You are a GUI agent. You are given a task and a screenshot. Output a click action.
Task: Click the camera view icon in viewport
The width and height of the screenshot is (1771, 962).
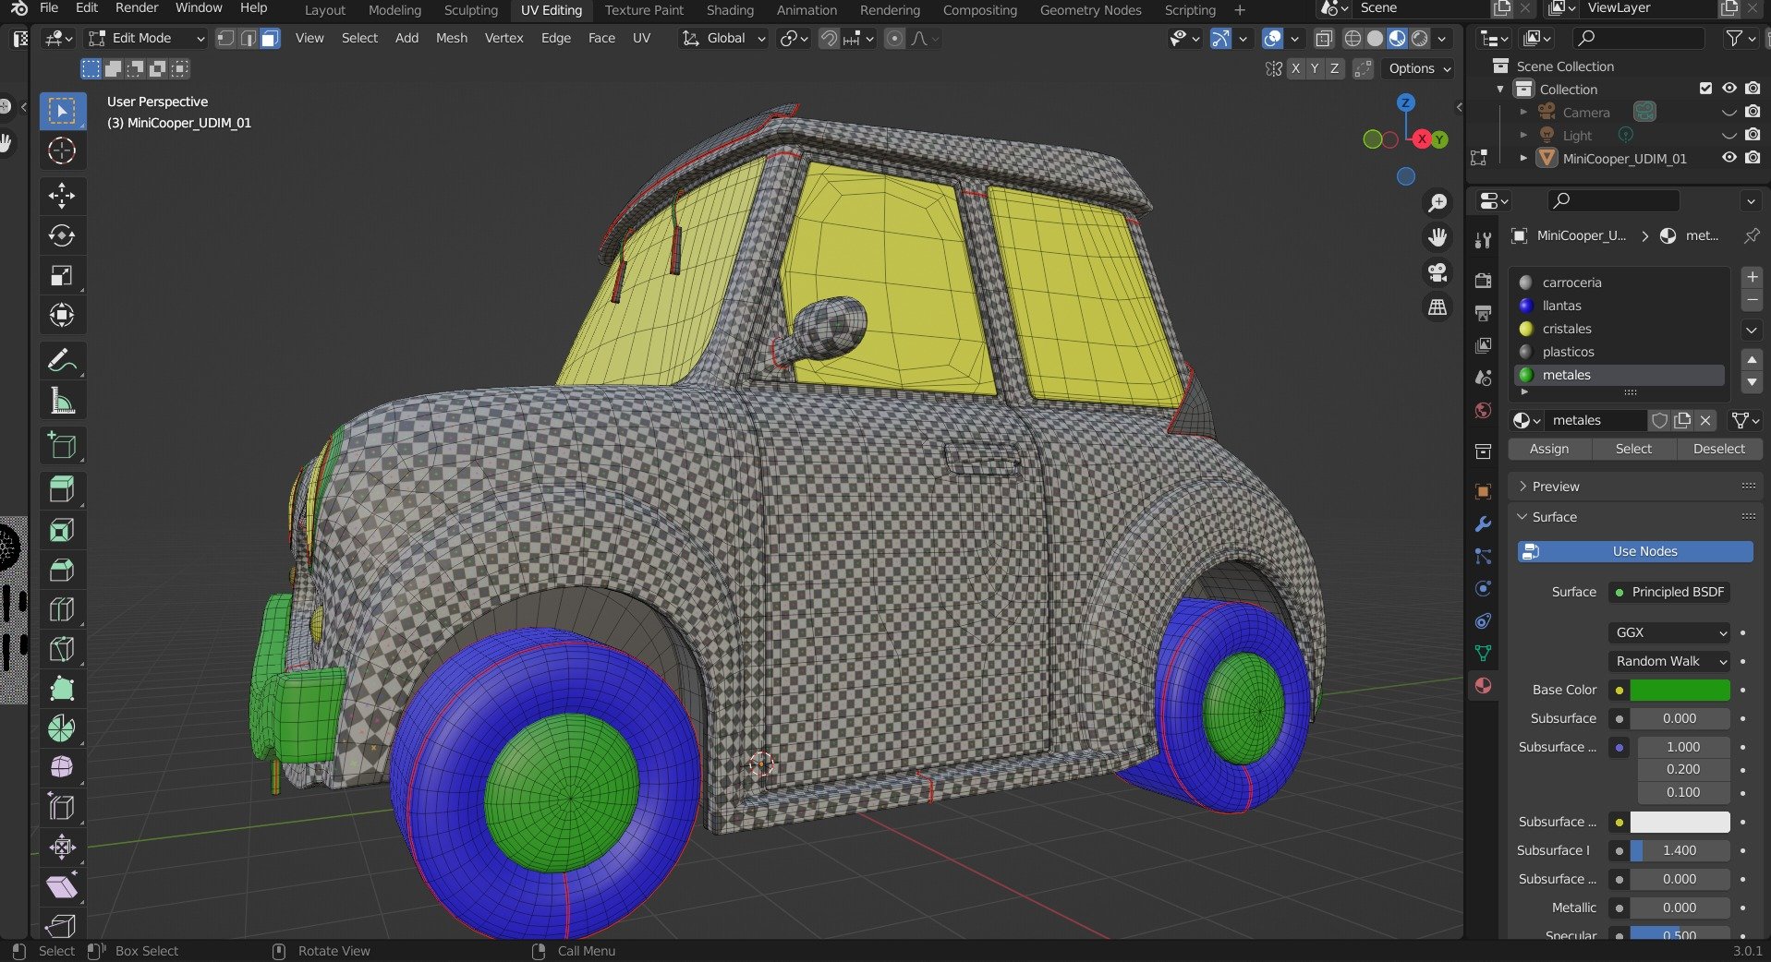(x=1437, y=272)
